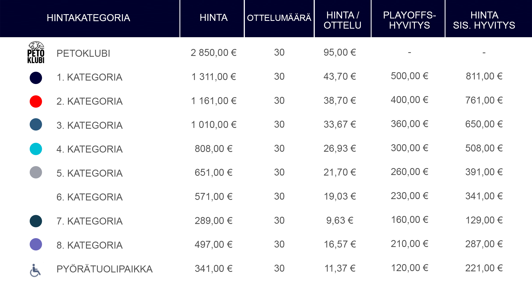Viewport: 532px width, 289px height.
Task: Click the 500,00 € playoffs refund value
Action: [409, 76]
